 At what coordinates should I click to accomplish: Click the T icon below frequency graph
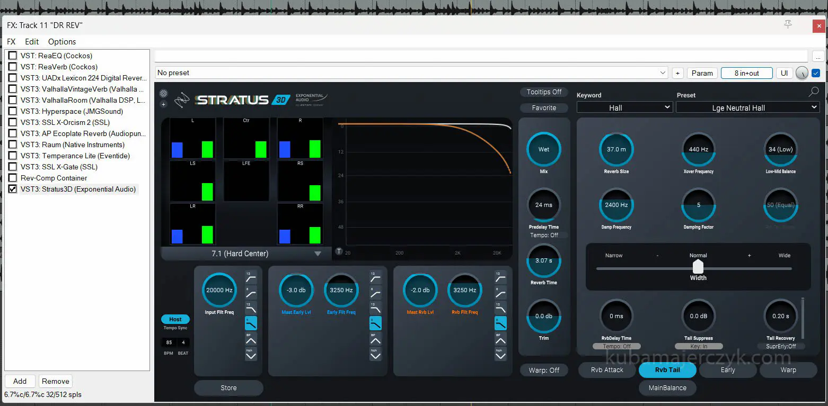[x=339, y=251]
